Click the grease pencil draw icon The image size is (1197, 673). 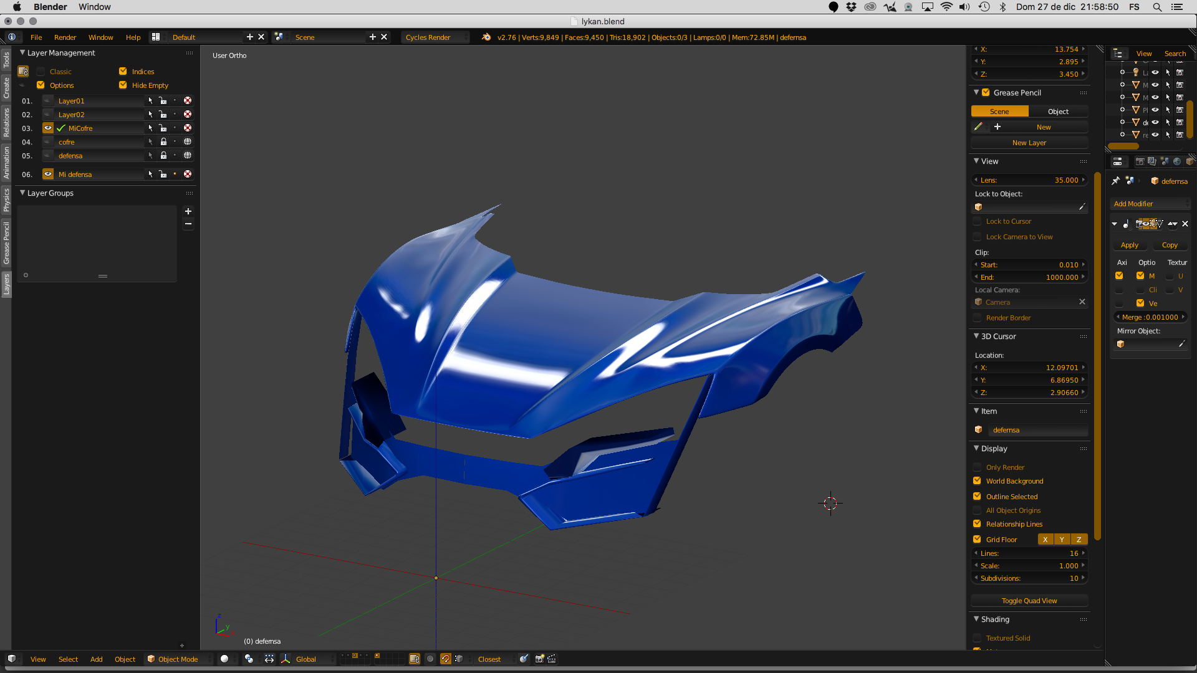(x=979, y=126)
